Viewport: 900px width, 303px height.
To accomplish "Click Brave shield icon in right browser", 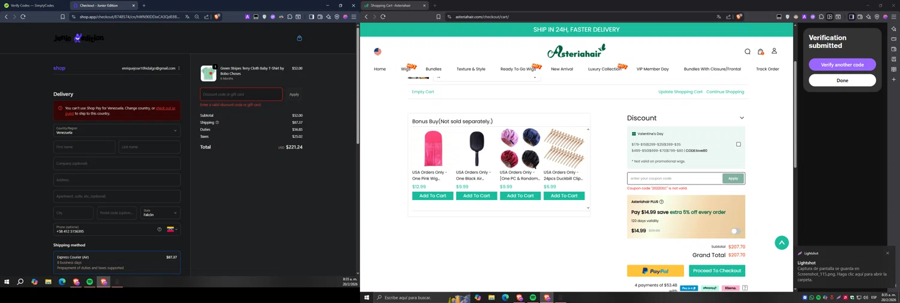I will [739, 17].
